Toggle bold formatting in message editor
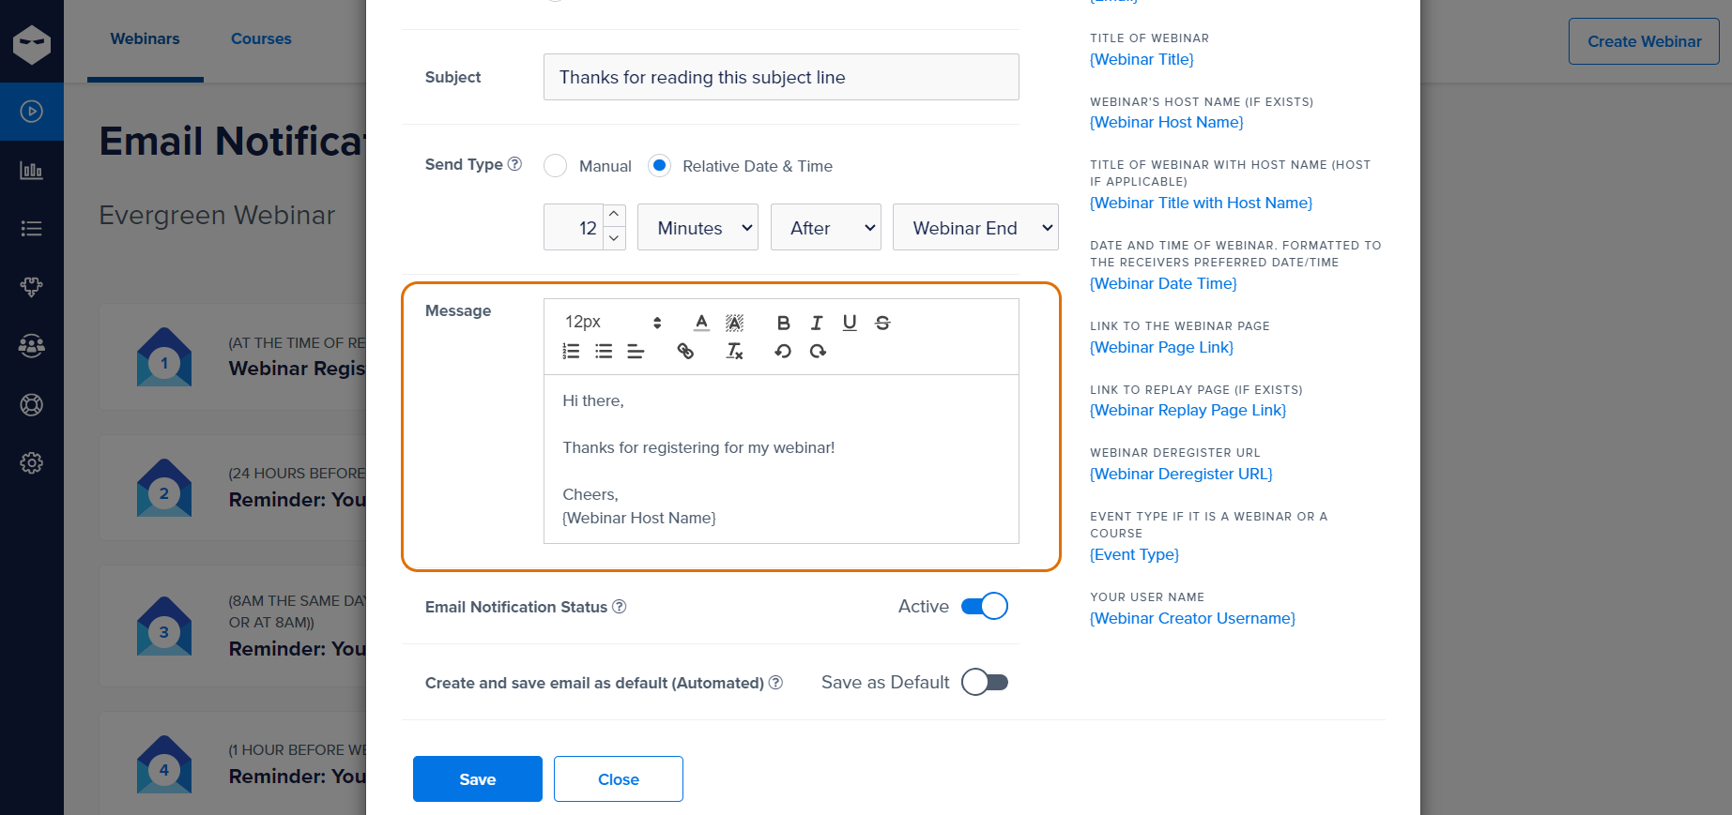Screen dimensions: 1732x815 783,323
